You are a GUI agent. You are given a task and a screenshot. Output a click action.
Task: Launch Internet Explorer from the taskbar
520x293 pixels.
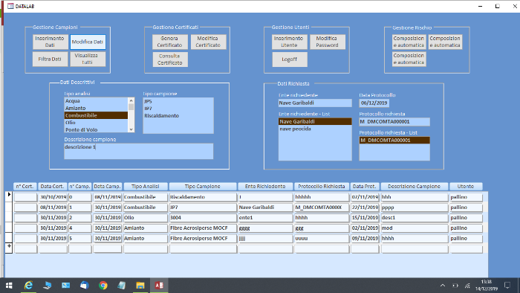coord(28,286)
